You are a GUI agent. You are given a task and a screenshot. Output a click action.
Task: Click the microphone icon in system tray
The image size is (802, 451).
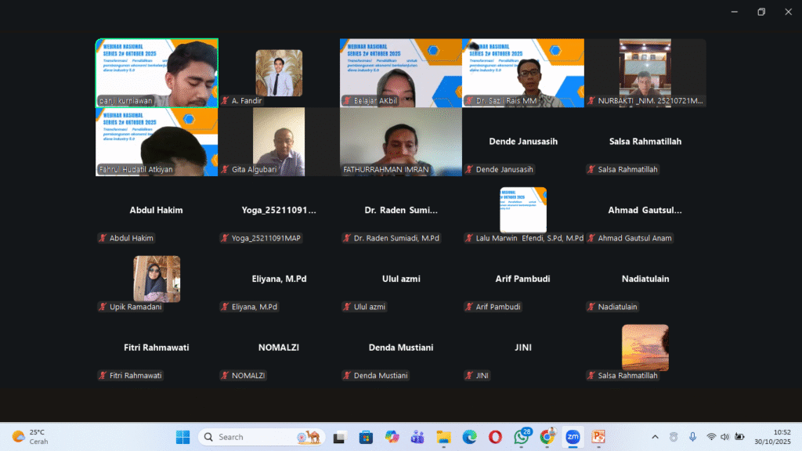click(x=692, y=437)
